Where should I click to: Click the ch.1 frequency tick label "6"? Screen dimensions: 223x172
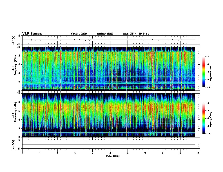click(x=19, y=64)
